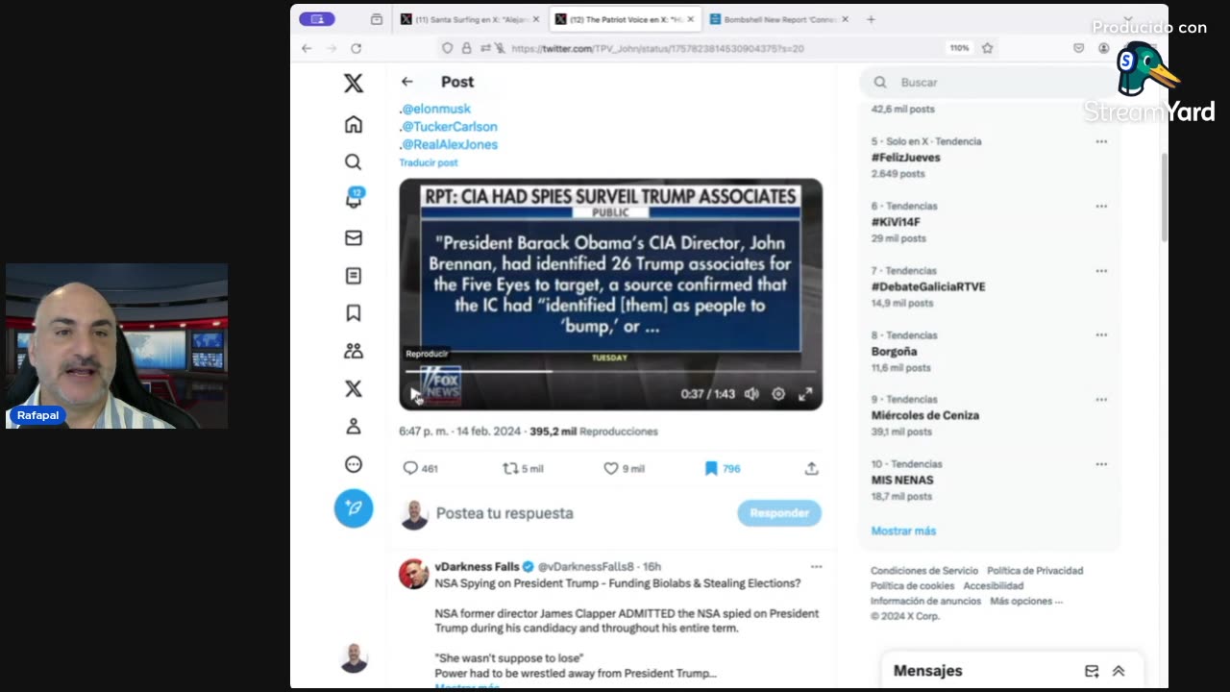Repost the tweet (5 mil)

pos(523,468)
